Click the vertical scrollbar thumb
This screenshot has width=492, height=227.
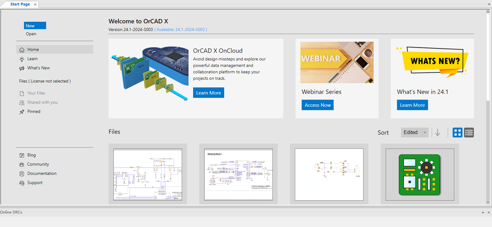tap(488, 57)
